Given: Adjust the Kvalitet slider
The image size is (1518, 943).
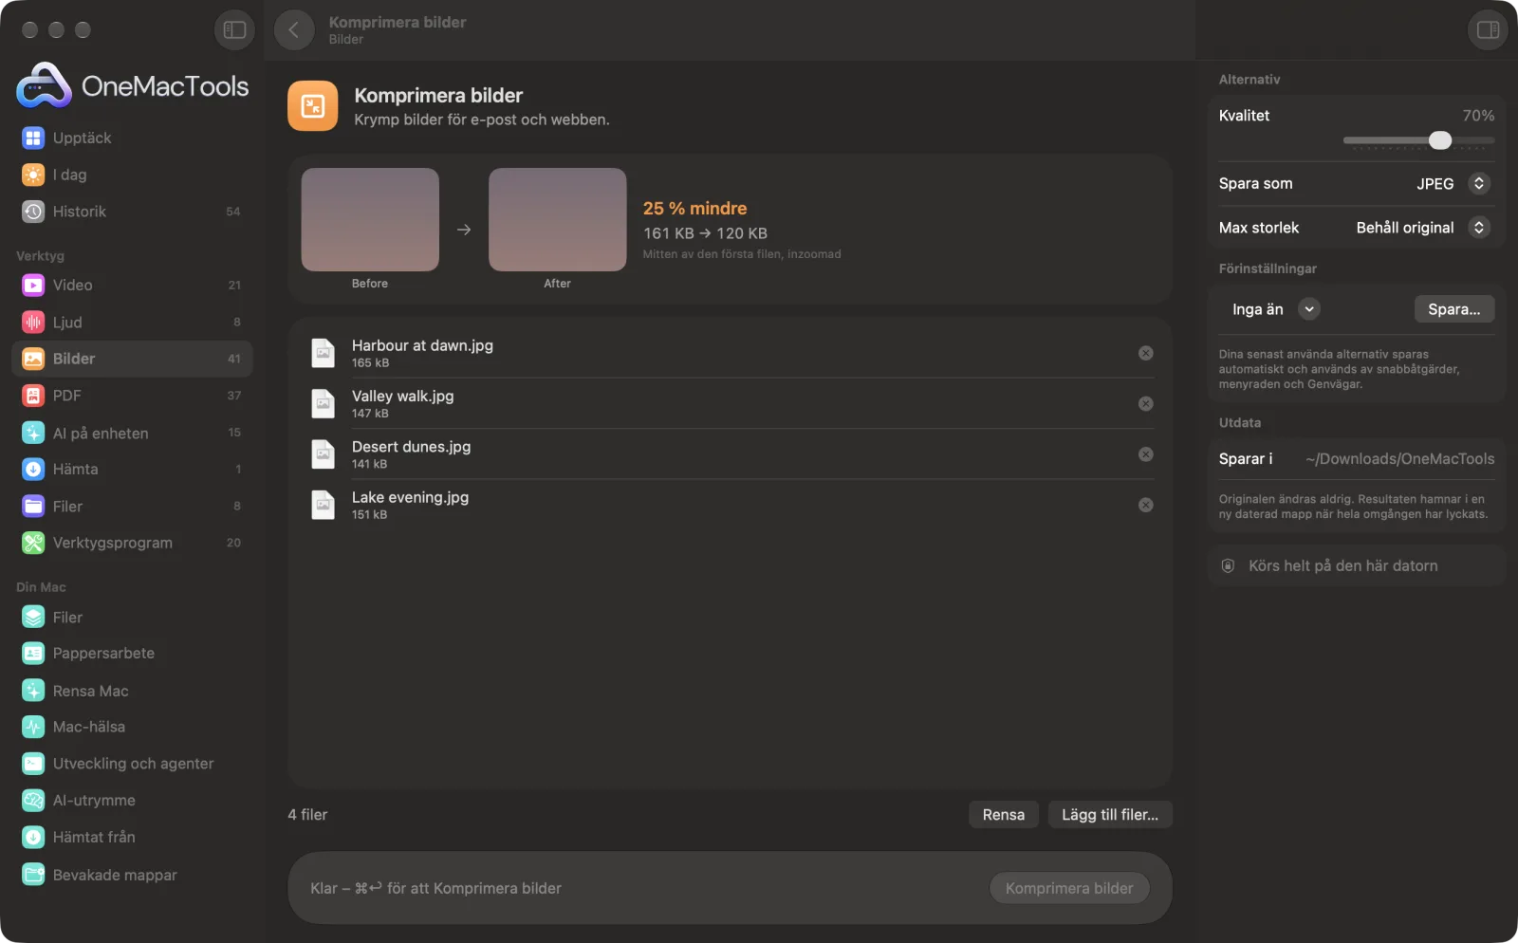Looking at the screenshot, I should point(1418,140).
